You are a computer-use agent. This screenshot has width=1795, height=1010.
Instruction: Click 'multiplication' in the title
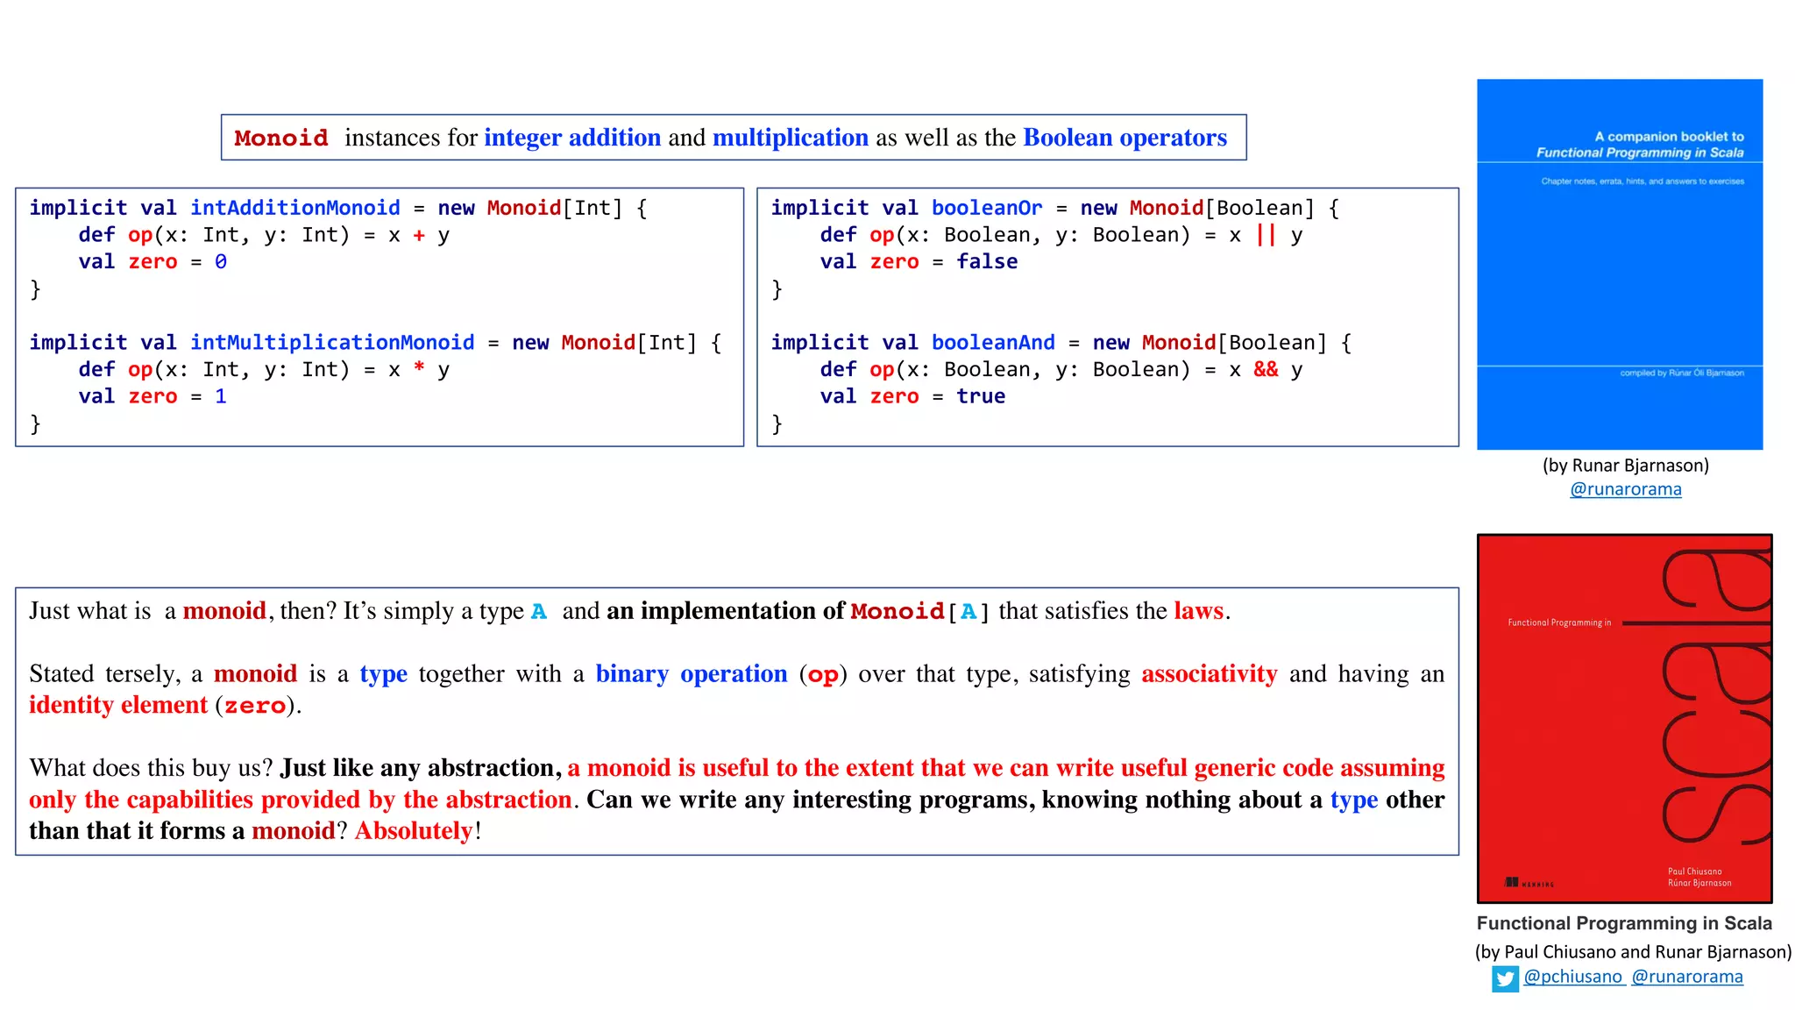(x=791, y=138)
